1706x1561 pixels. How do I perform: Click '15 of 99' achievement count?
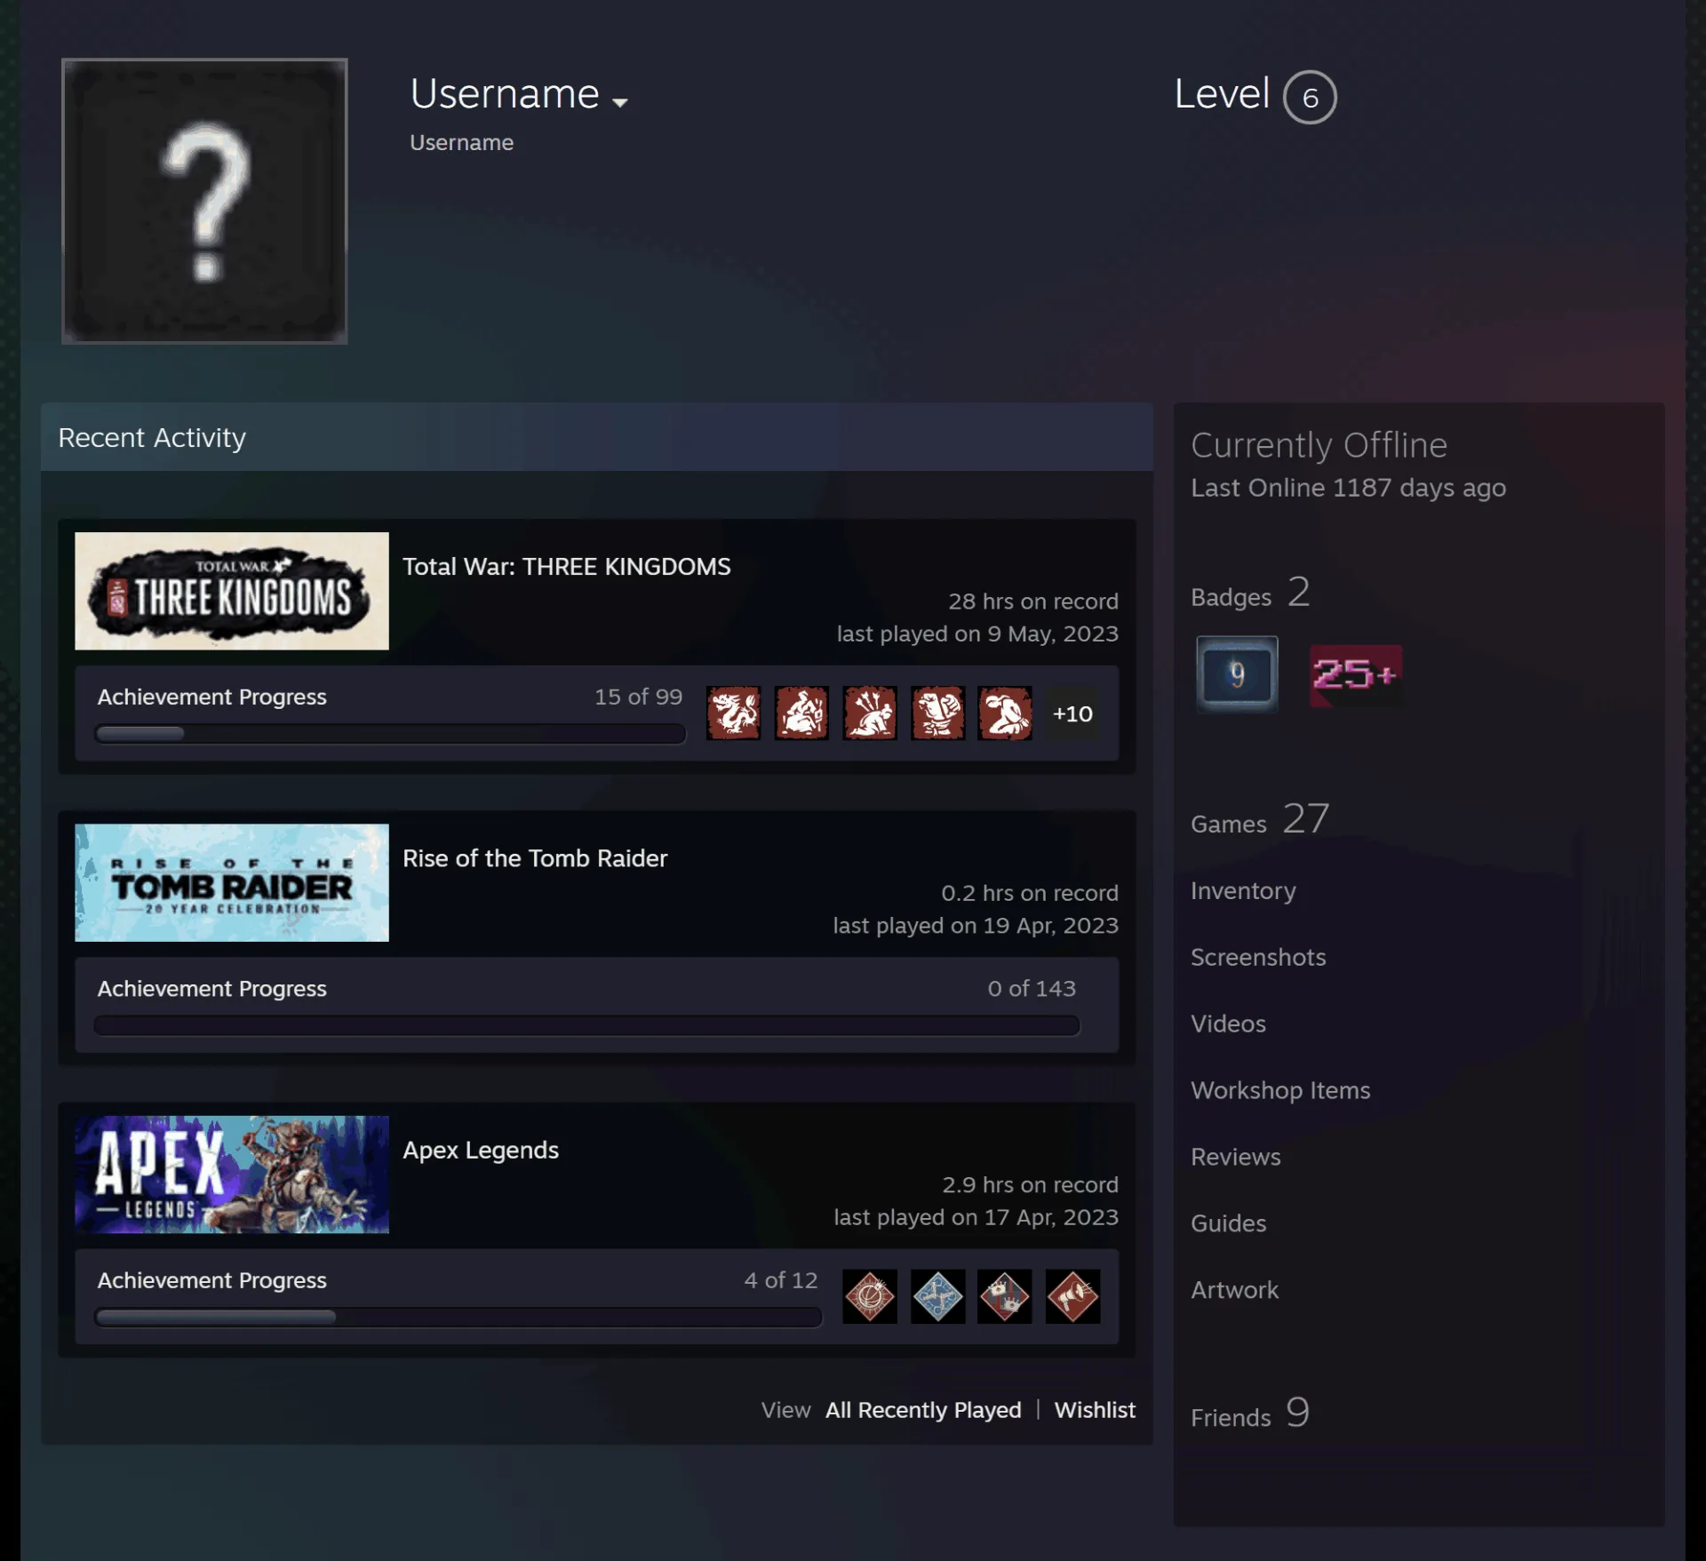[638, 697]
